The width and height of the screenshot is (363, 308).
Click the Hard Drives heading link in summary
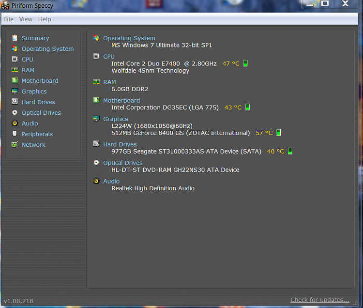pyautogui.click(x=120, y=144)
